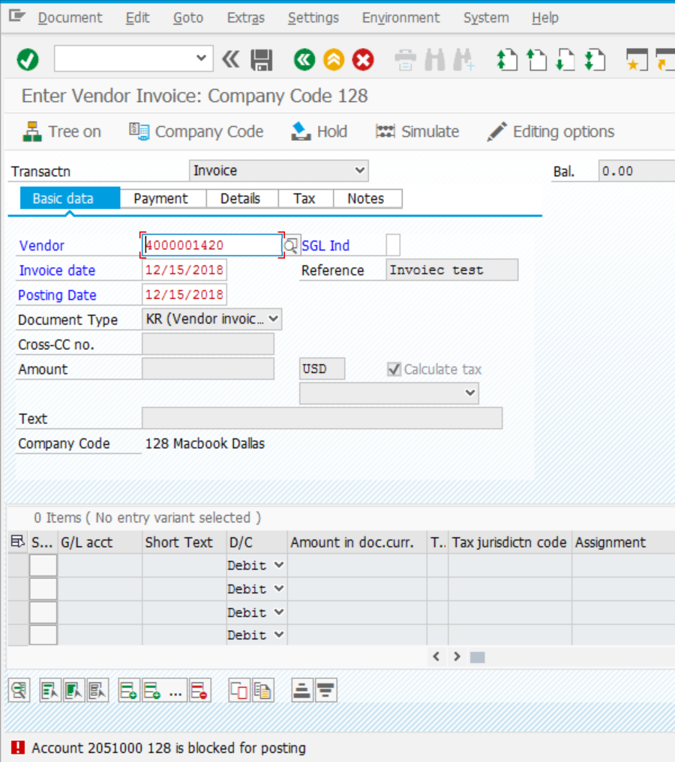Open first row Debit dropdown
The height and width of the screenshot is (762, 675).
tap(279, 565)
